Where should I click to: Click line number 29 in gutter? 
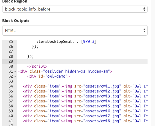click(x=11, y=61)
